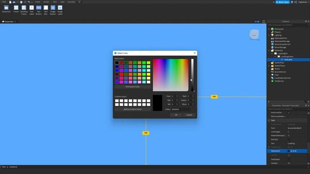Close the Select Color dialog
310x174 pixels.
195,53
